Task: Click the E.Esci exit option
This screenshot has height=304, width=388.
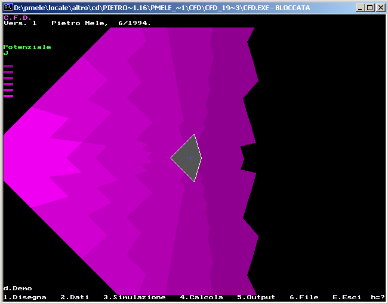Action: 347,297
